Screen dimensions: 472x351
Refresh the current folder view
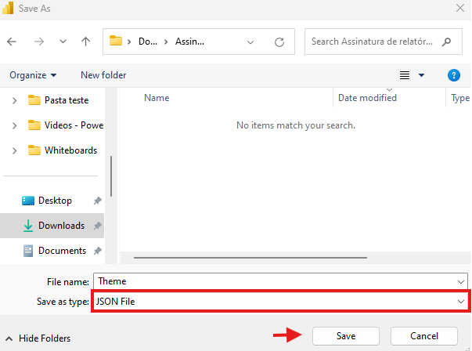click(279, 42)
